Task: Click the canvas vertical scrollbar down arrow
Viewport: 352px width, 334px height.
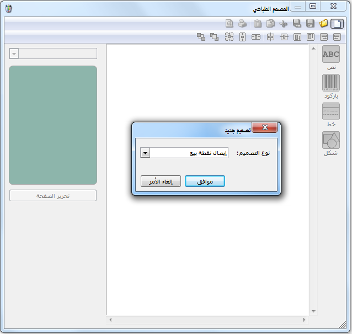Action: click(313, 311)
